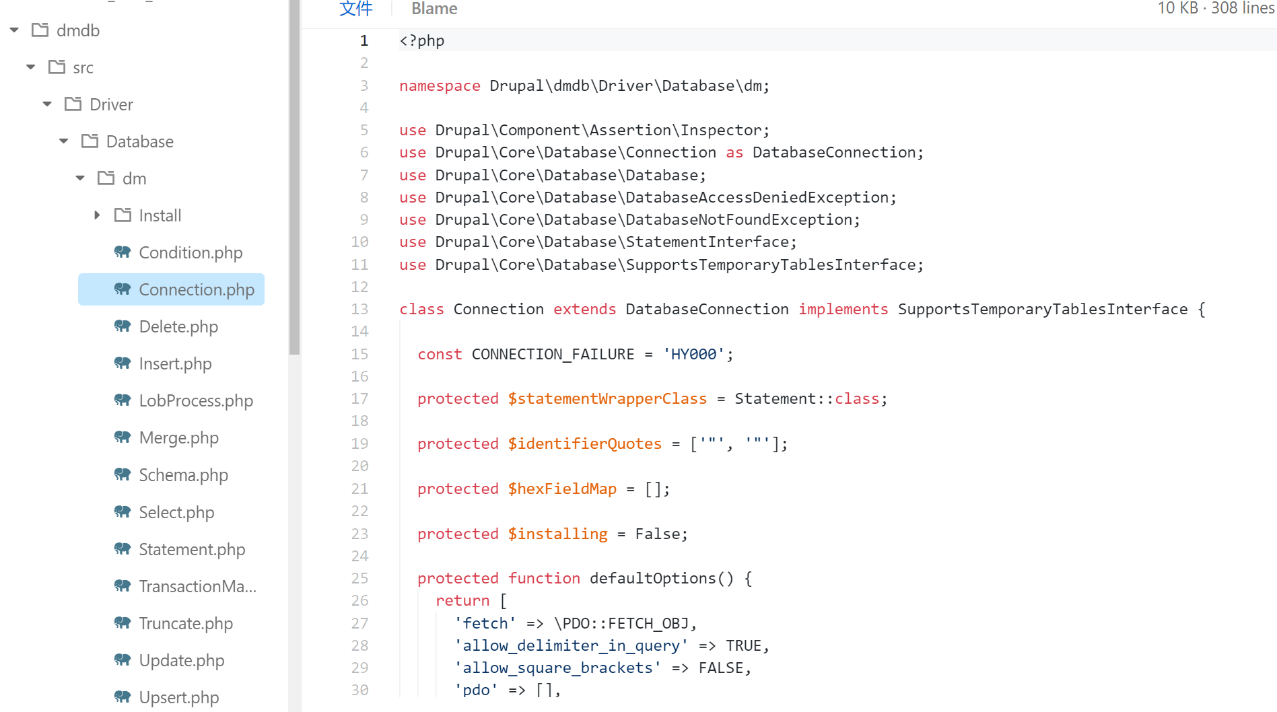This screenshot has height=712, width=1277.
Task: Click the PHP icon beside Schema.php
Action: [x=123, y=475]
